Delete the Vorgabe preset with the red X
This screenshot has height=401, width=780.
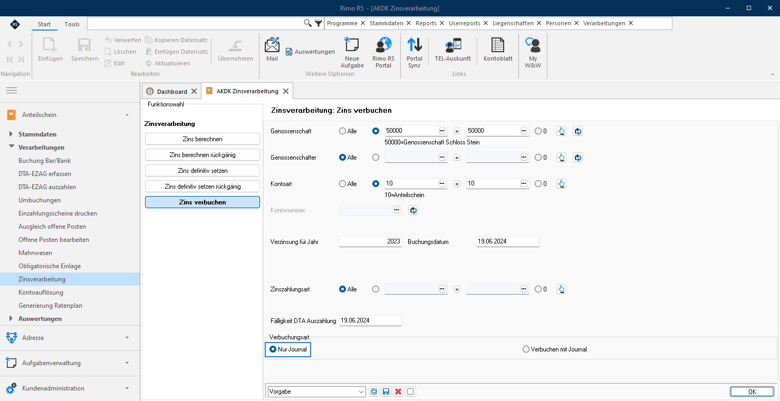click(398, 392)
